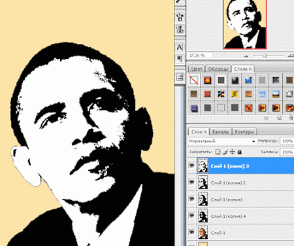Hide layer Слой 1 (копия) 2
Screen dimensions: 294x246
tap(191, 183)
